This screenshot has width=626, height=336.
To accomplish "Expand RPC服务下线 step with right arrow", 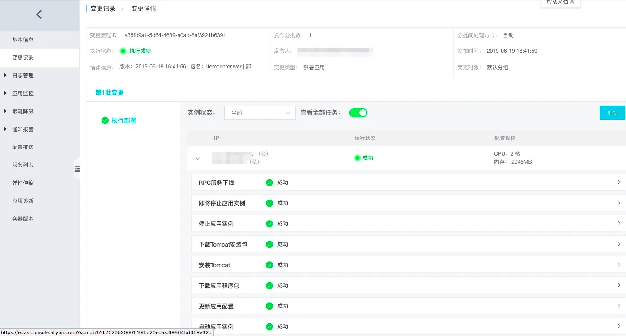I will (x=619, y=183).
